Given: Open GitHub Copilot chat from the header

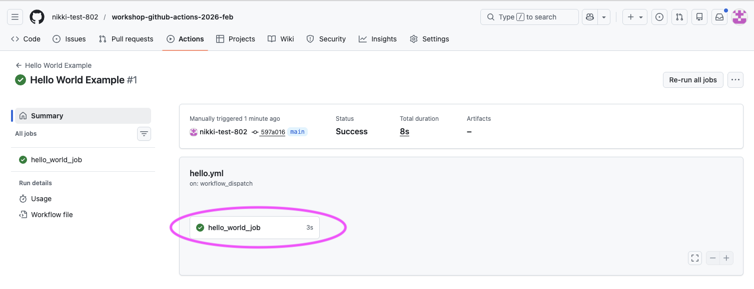Looking at the screenshot, I should [x=589, y=16].
